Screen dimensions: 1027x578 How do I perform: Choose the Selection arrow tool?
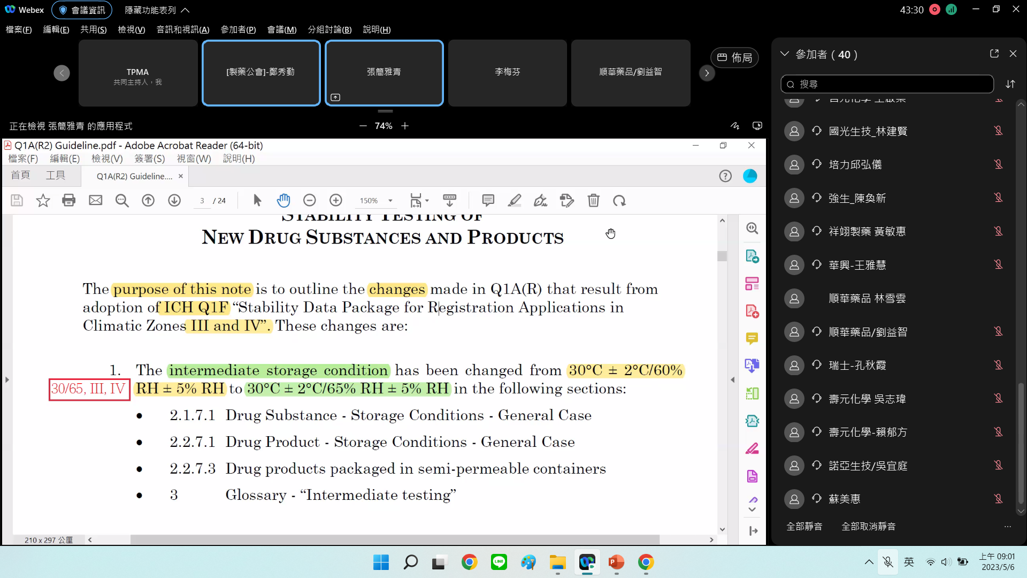coord(257,201)
